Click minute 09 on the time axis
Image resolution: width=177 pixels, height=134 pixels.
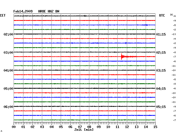pyautogui.click(x=99, y=127)
